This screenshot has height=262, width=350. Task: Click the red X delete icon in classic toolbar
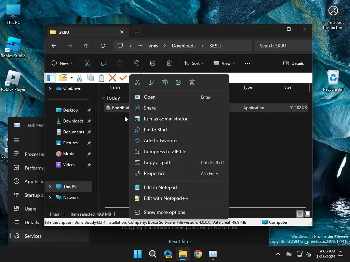click(x=112, y=78)
